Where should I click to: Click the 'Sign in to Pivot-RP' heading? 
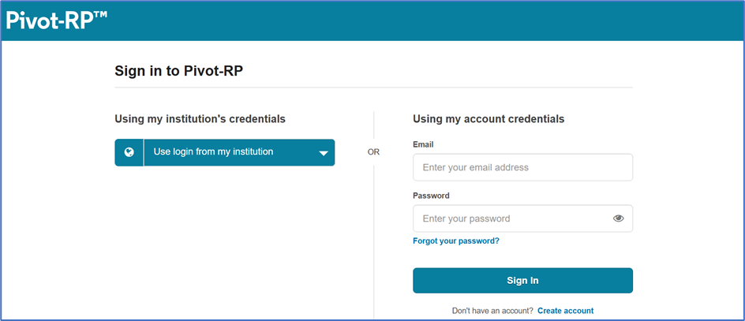coord(179,71)
